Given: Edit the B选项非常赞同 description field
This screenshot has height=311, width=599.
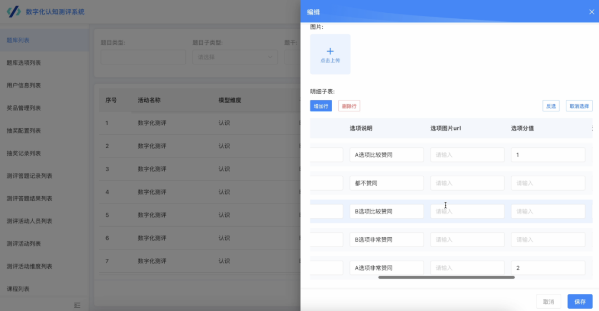Looking at the screenshot, I should (387, 239).
